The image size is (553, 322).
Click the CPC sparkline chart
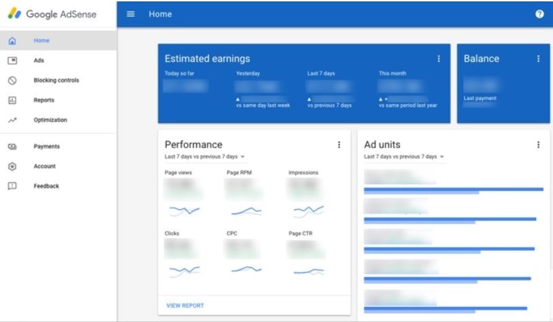click(x=246, y=270)
